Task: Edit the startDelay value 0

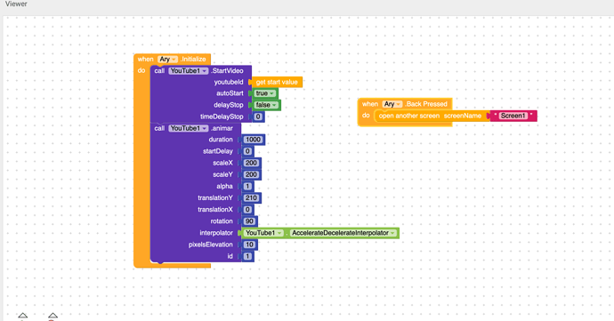Action: pyautogui.click(x=247, y=151)
